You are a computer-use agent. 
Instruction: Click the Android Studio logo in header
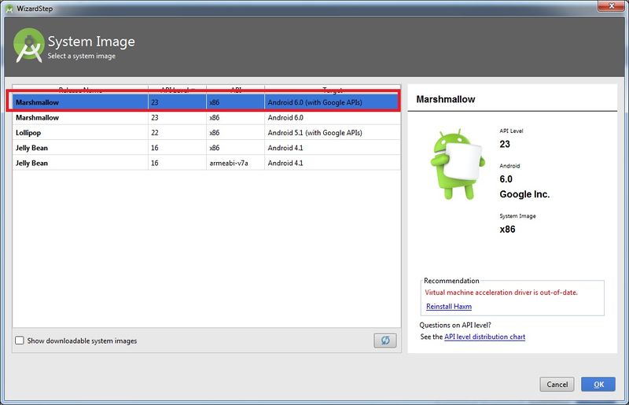coord(28,46)
